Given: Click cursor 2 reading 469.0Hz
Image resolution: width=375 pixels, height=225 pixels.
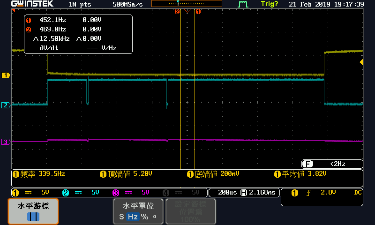Looking at the screenshot, I should (52, 29).
